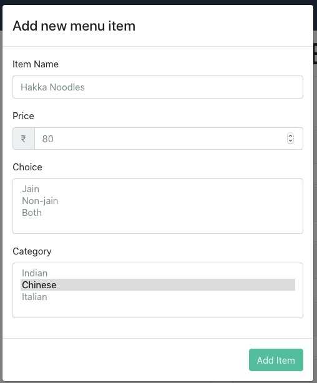317x383 pixels.
Task: Click empty space below Italian option
Action: coord(158,309)
